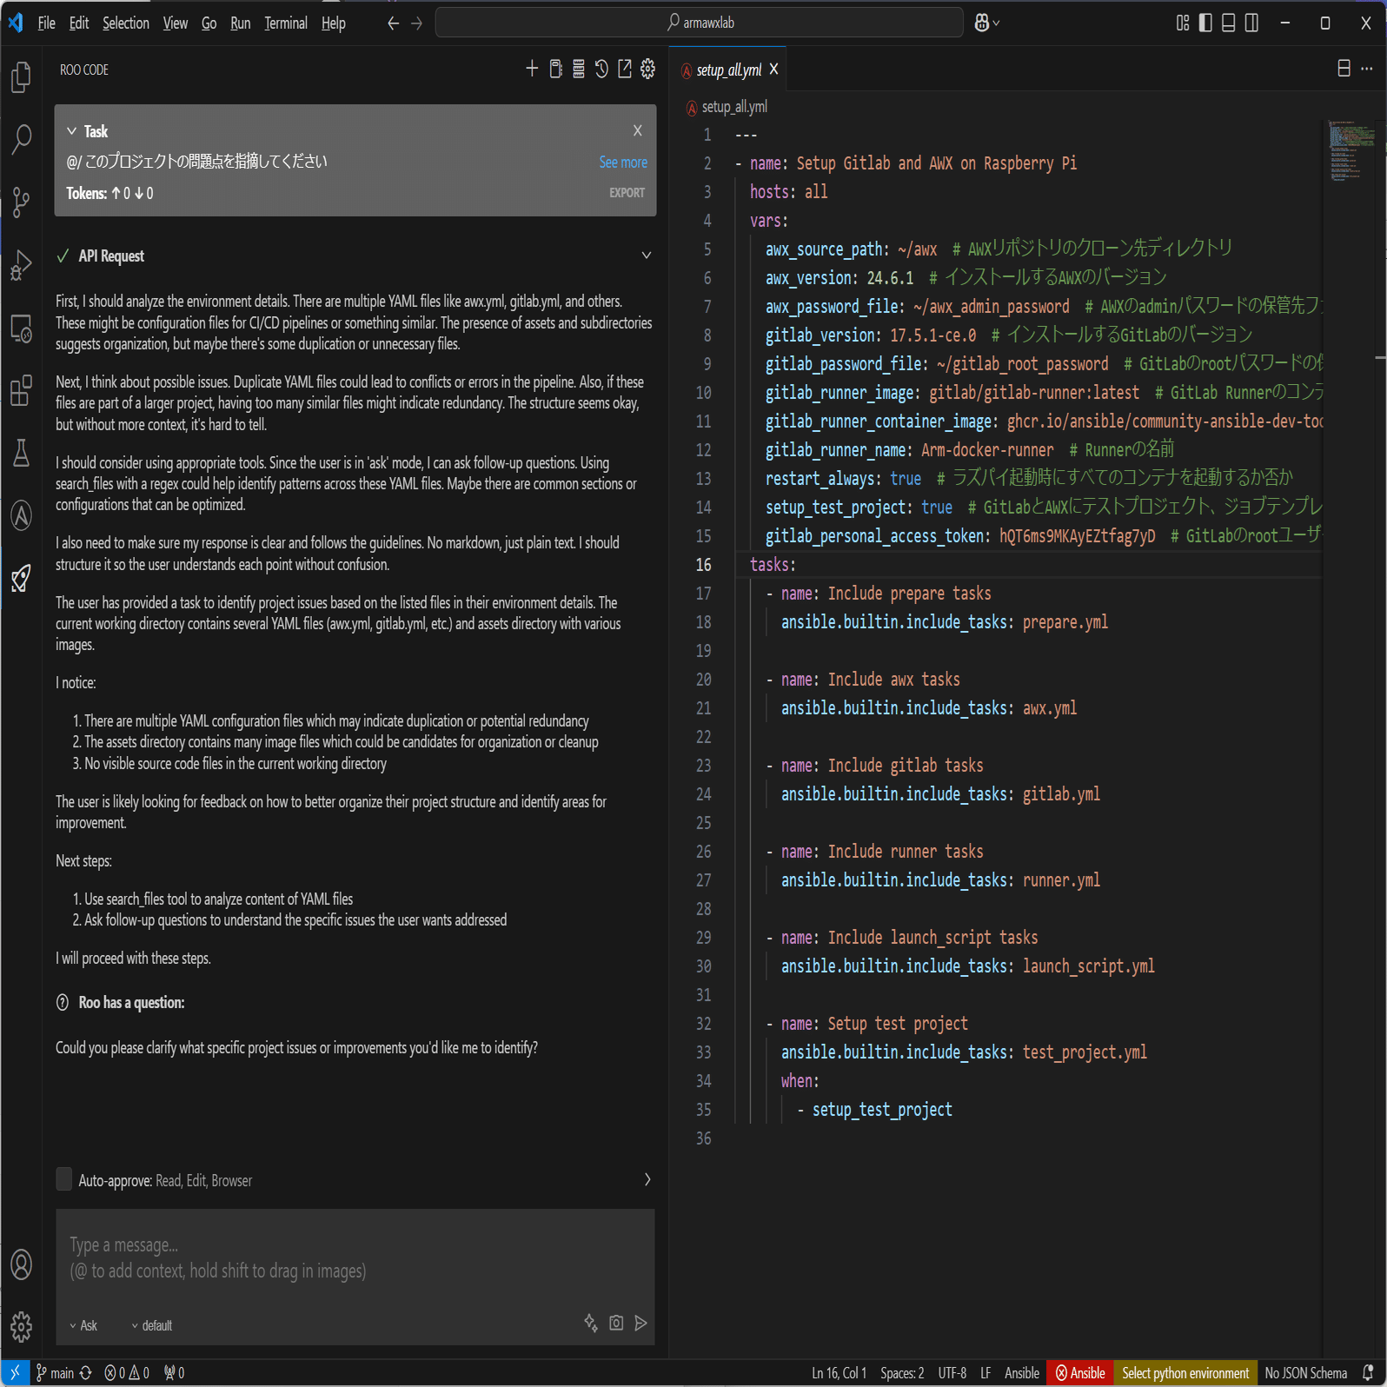Send the message with the arrow icon
The image size is (1387, 1387).
pyautogui.click(x=641, y=1323)
